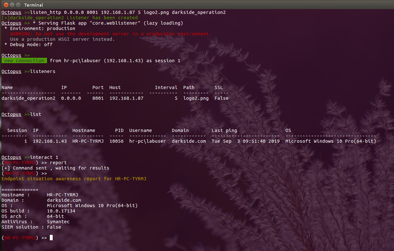Click host "192.168.1.87" in the listeners table row
Viewport: 394px width, 251px height.
pos(126,98)
